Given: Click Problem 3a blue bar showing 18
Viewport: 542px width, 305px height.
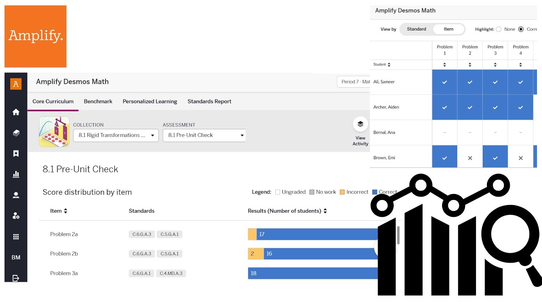Looking at the screenshot, I should (x=312, y=273).
